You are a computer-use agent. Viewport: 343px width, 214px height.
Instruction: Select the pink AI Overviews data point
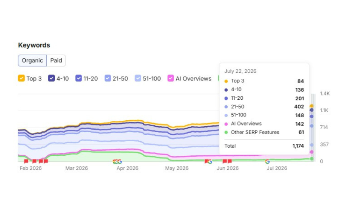pos(312,152)
